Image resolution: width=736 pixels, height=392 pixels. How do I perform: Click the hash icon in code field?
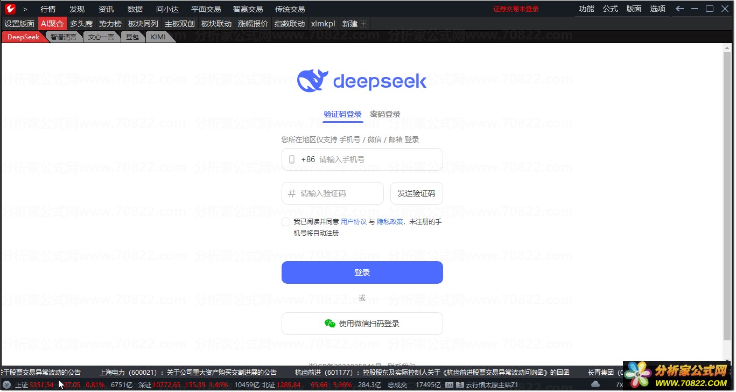pos(292,193)
